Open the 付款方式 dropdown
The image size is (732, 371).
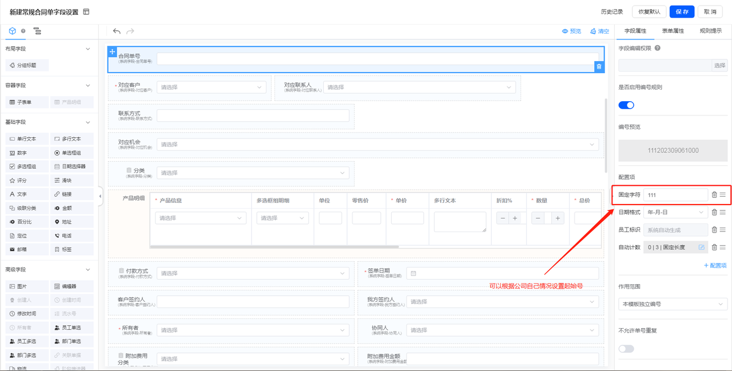pos(253,273)
